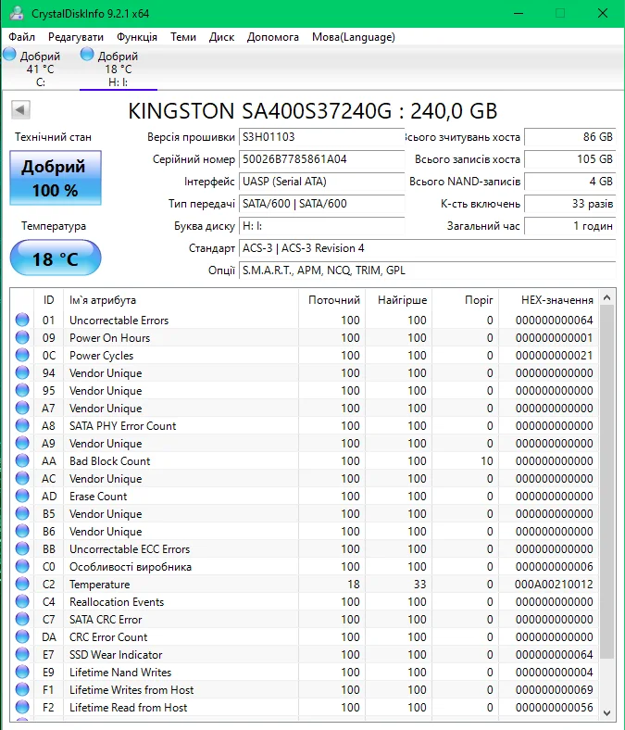
Task: Click the Temperature hex value 000A00210012
Action: click(554, 585)
